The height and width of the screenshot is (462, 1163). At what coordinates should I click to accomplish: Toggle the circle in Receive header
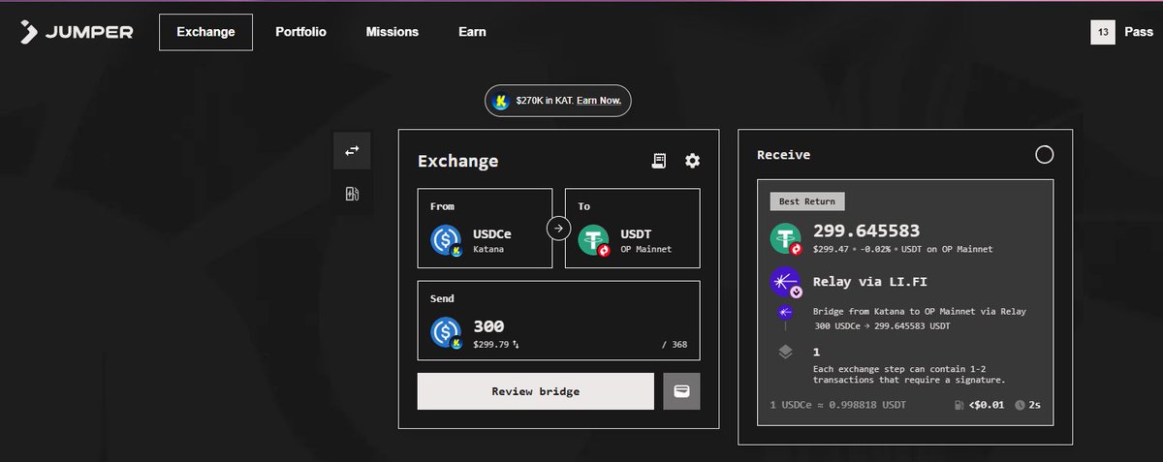pyautogui.click(x=1044, y=155)
